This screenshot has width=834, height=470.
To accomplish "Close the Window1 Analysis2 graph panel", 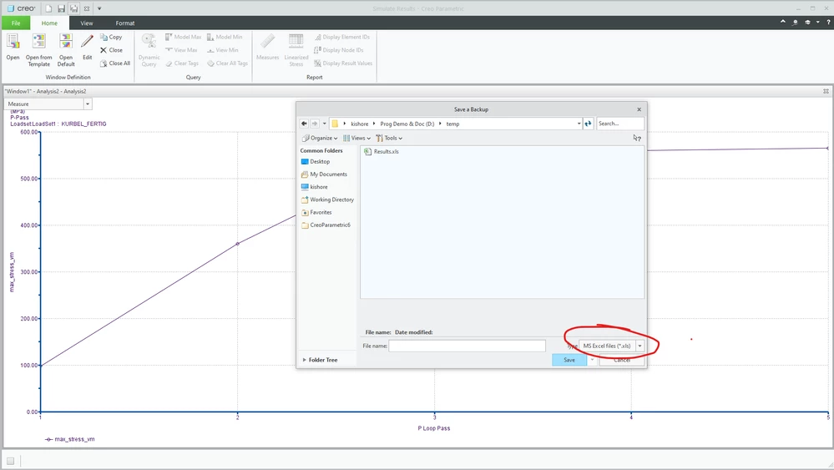I will pos(826,92).
